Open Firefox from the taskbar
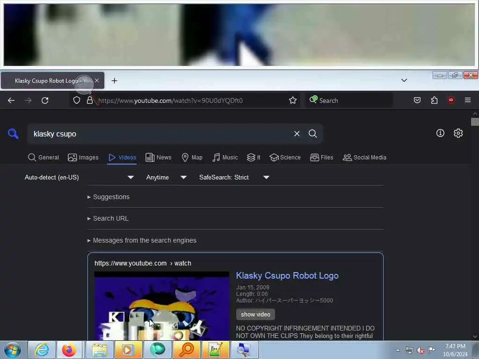This screenshot has height=359, width=479. coord(69,350)
